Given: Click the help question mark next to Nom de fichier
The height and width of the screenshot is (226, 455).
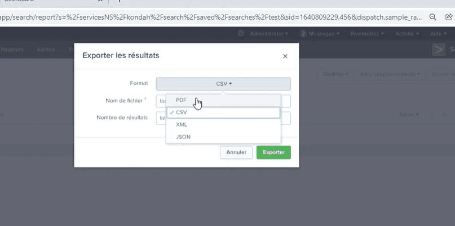Looking at the screenshot, I should [x=145, y=99].
